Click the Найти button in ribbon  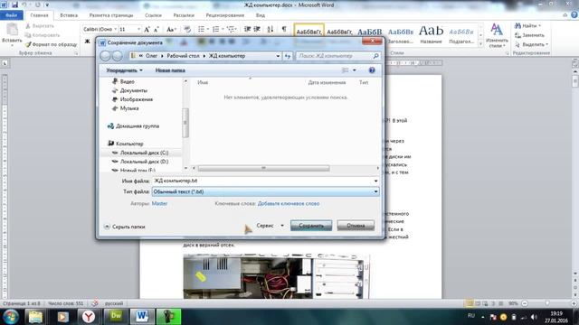click(528, 26)
